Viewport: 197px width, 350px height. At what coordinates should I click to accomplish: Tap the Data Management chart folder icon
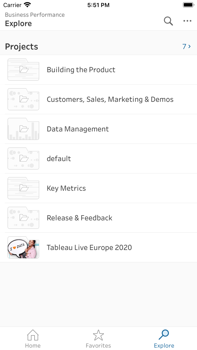[x=23, y=129]
